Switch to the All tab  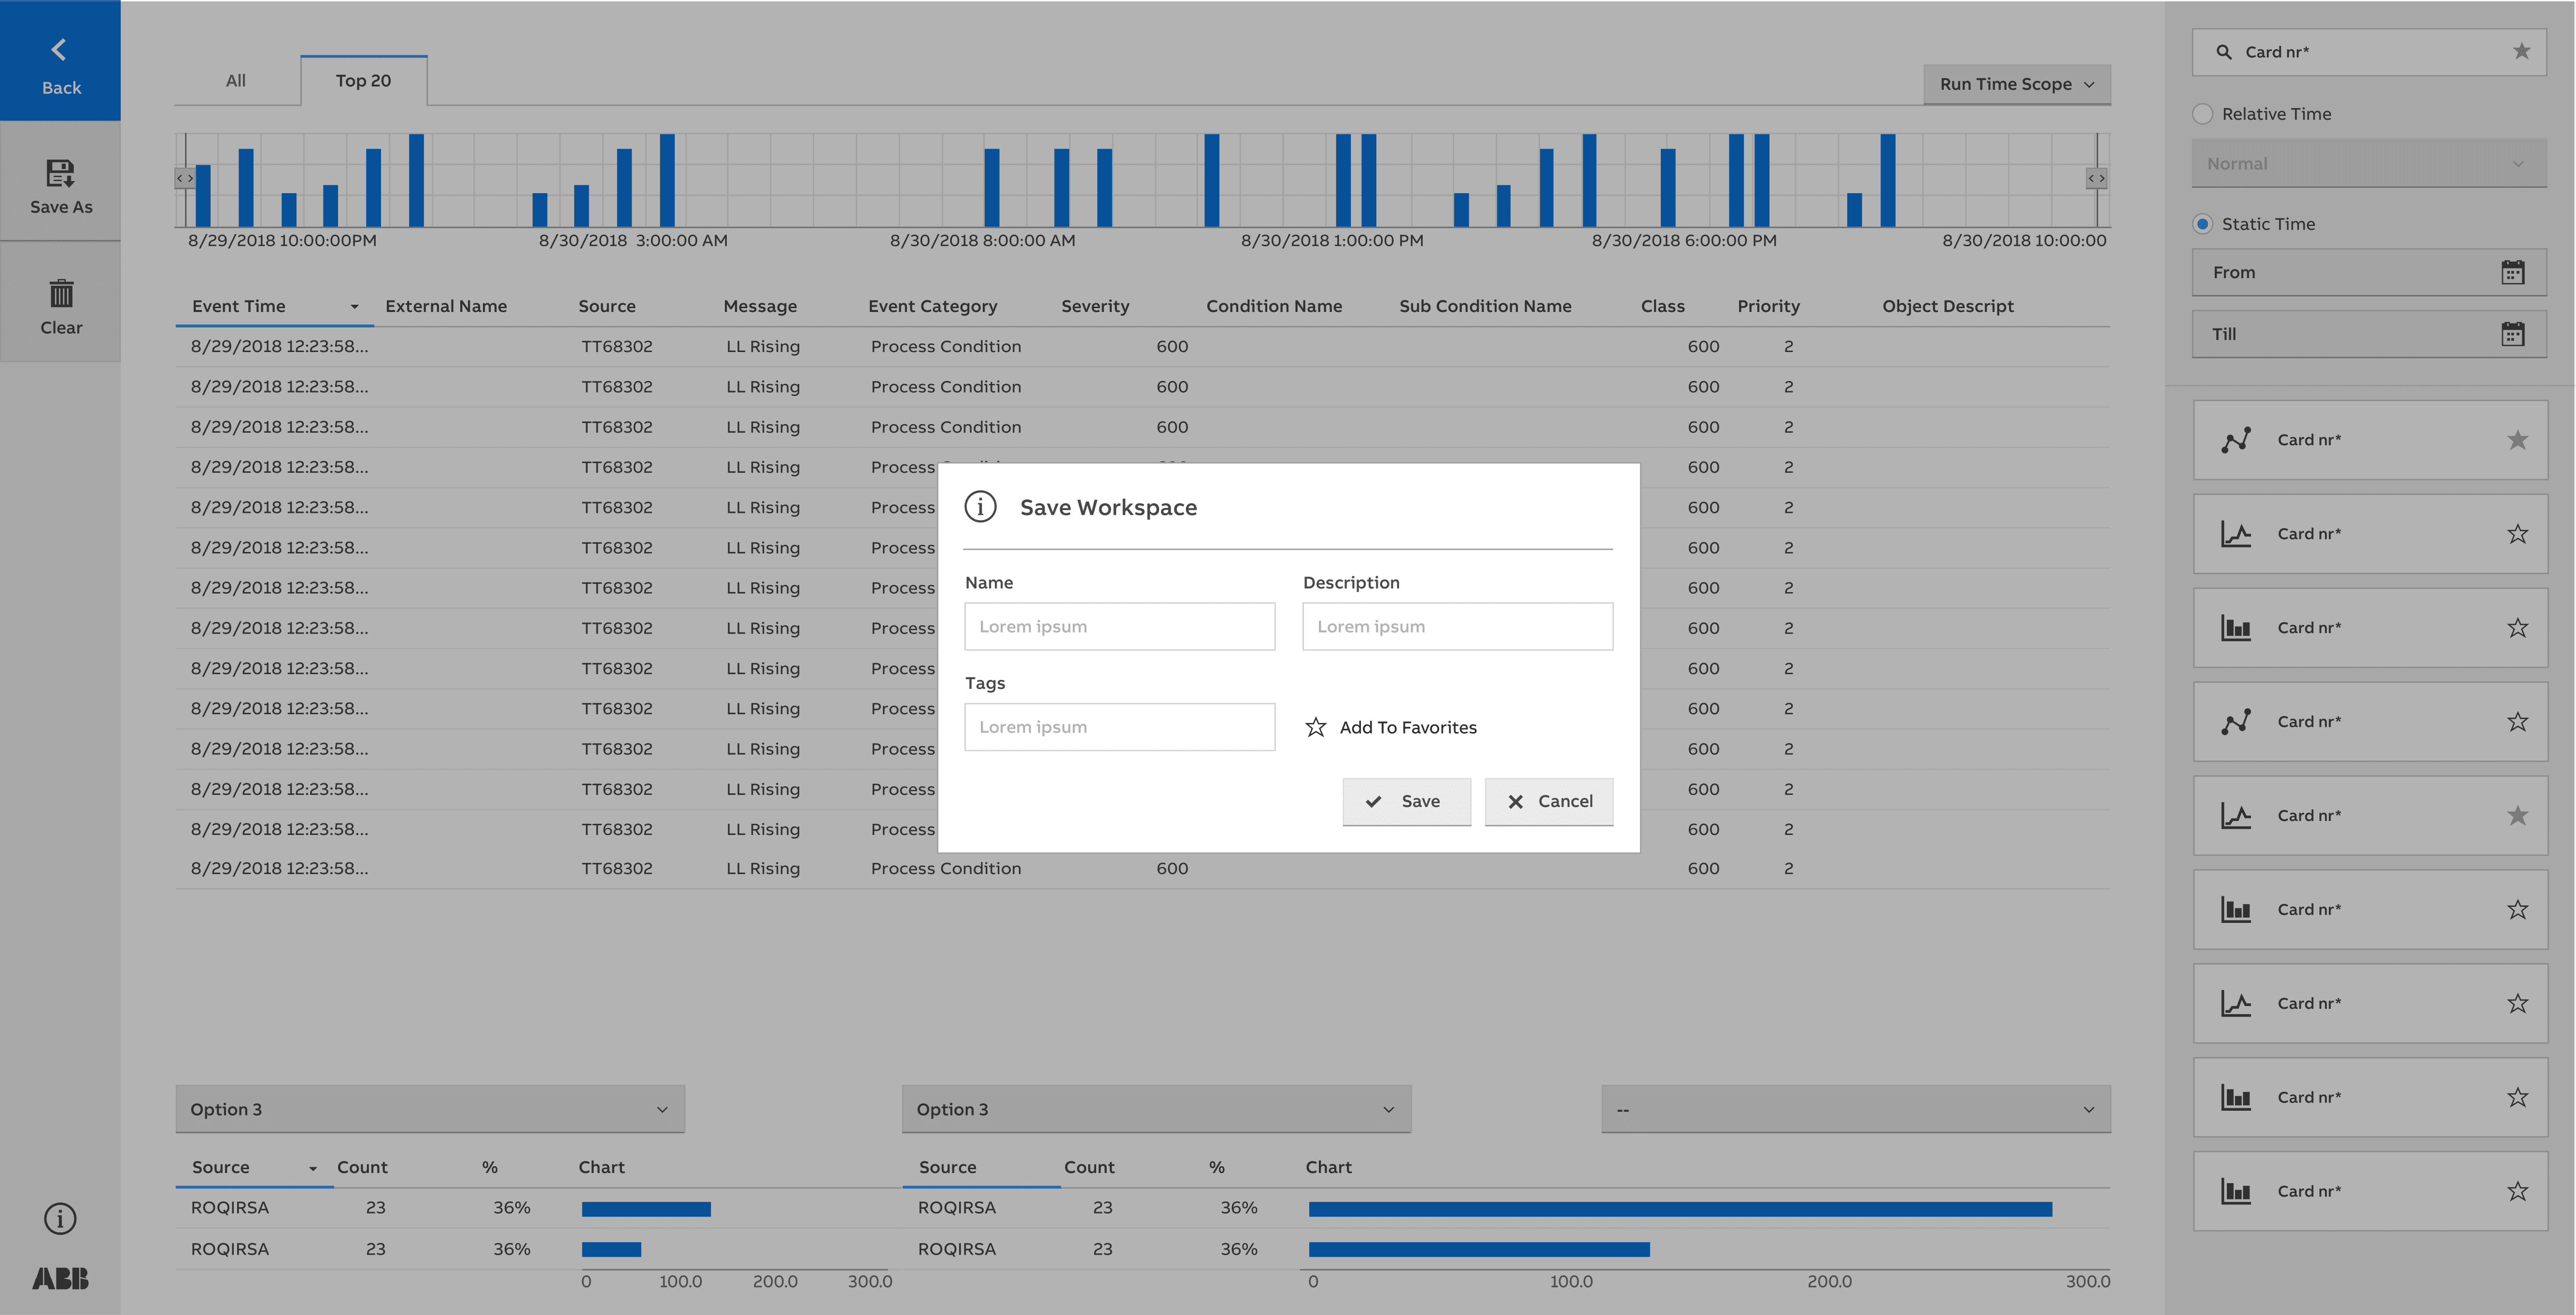(x=236, y=81)
